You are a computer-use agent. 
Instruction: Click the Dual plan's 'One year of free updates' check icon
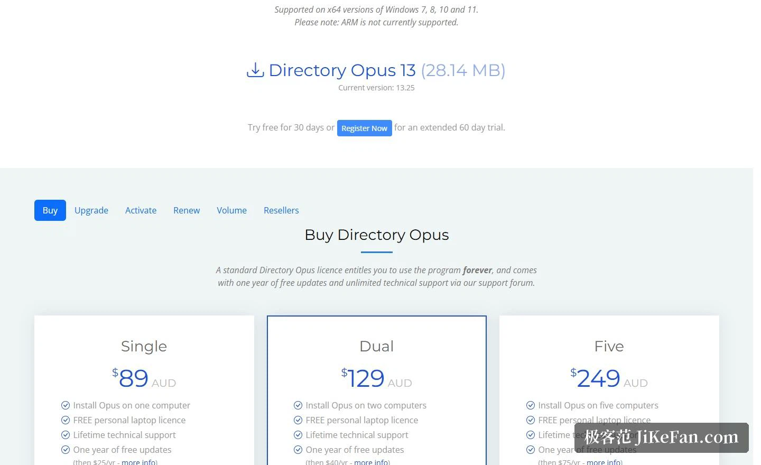coord(298,450)
